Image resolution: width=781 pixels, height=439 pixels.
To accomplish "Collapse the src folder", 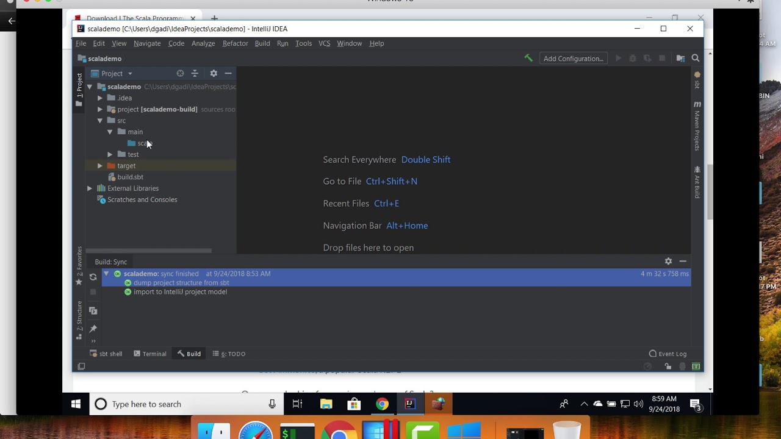I will coord(100,121).
